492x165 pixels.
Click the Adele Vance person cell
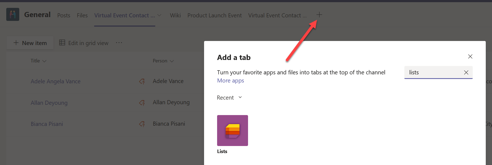tap(168, 81)
